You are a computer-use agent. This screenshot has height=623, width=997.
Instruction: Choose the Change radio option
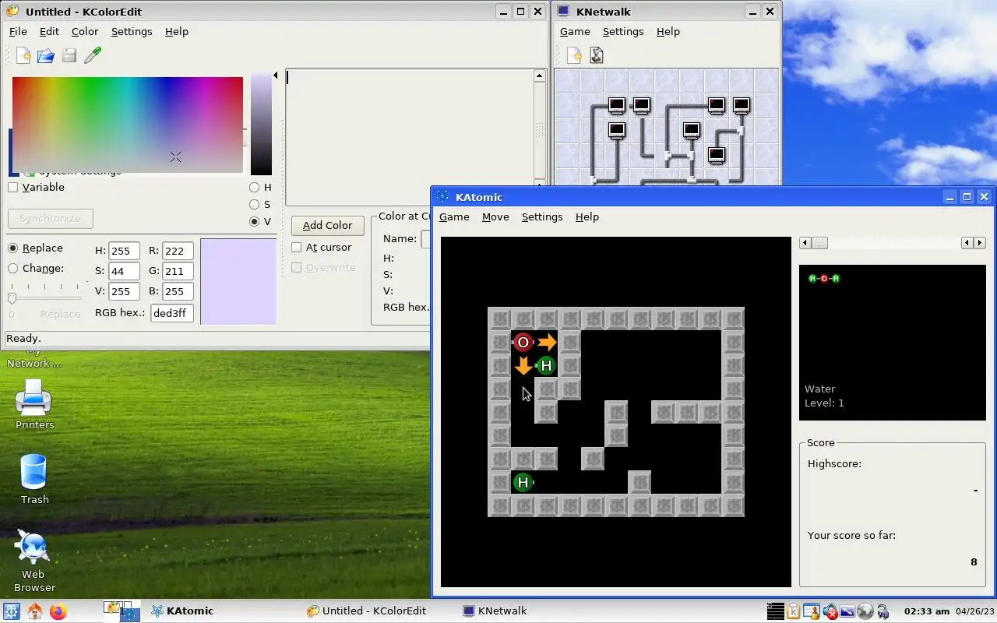pos(12,268)
